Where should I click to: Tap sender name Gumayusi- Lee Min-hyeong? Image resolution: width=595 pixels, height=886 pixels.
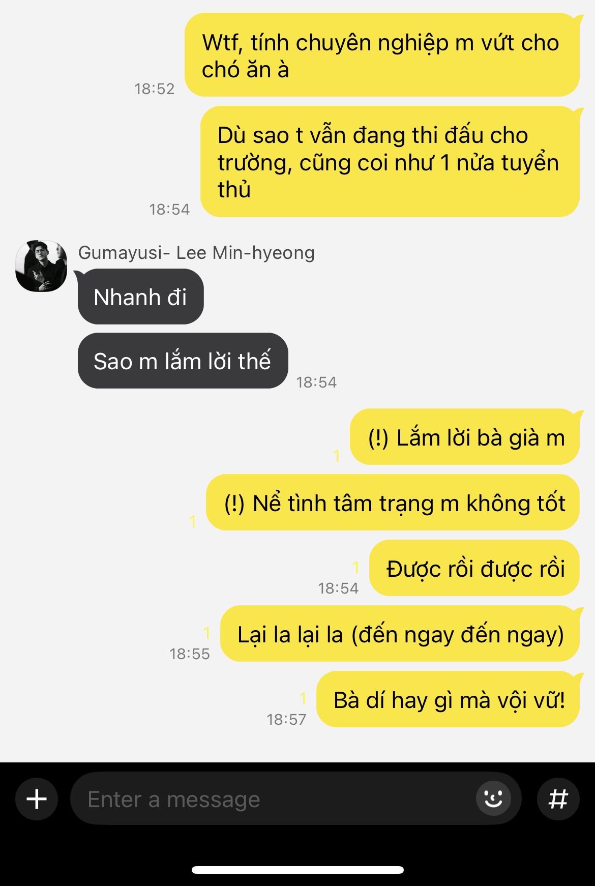click(196, 252)
